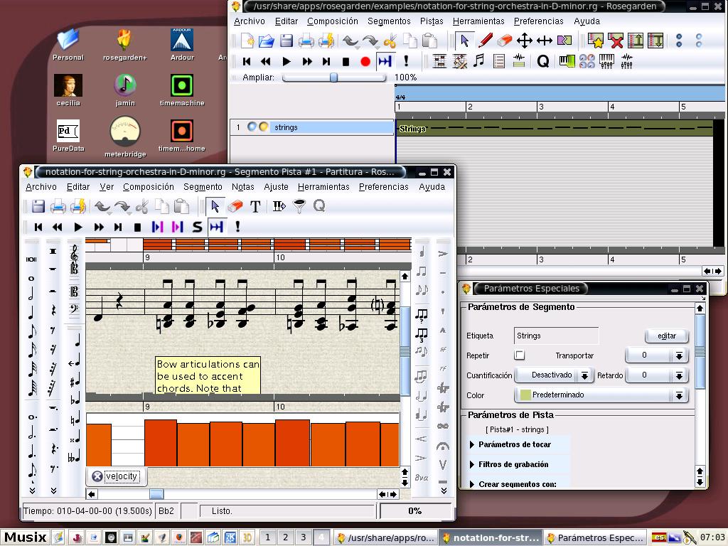Screen dimensions: 728x546
Task: Open the Notas menu in notation editor
Action: coord(242,187)
